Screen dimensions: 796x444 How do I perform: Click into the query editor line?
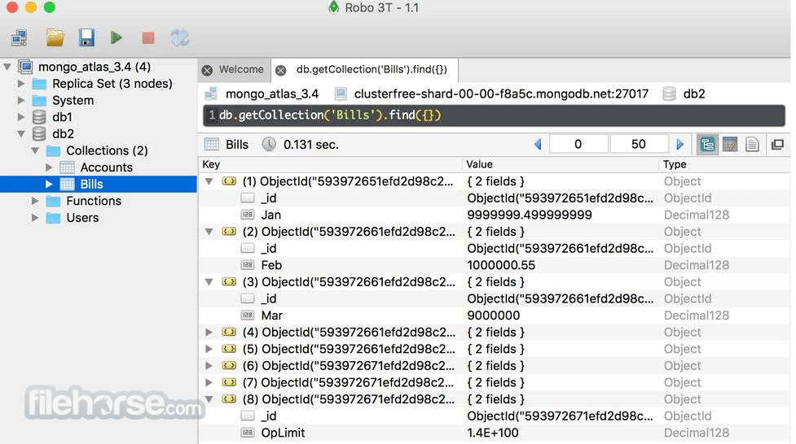coord(494,115)
